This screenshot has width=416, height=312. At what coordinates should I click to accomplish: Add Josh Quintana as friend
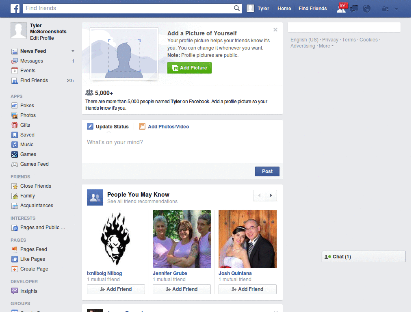pos(247,289)
